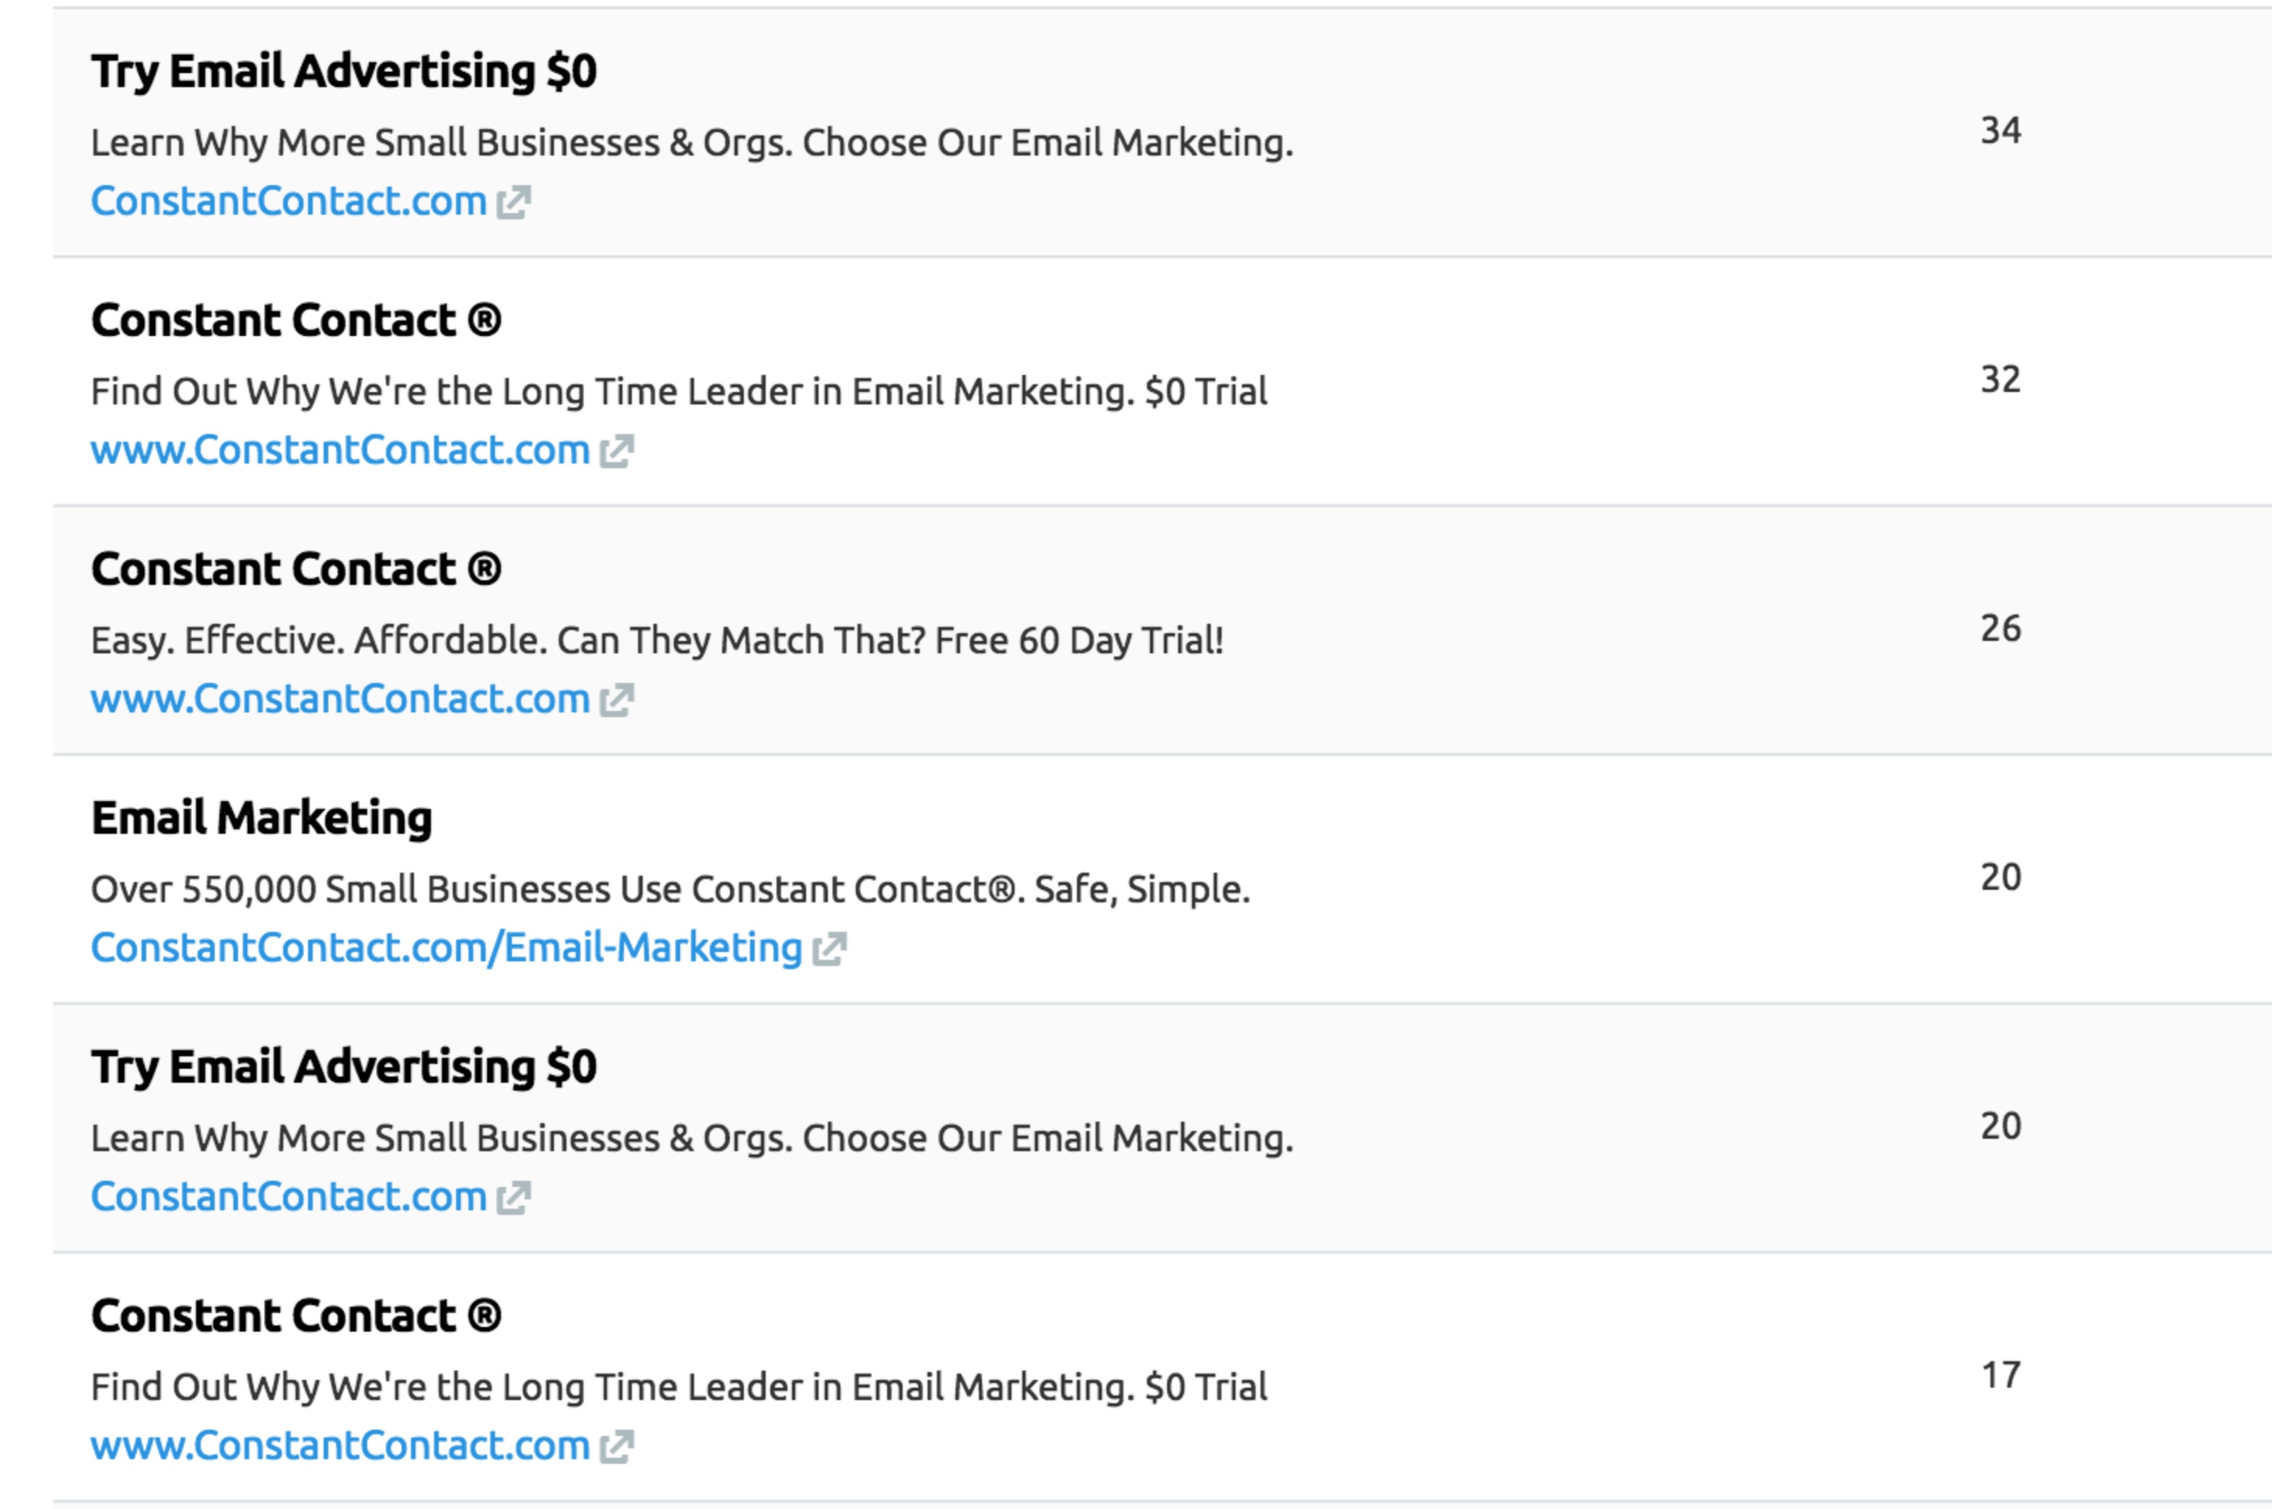The height and width of the screenshot is (1509, 2272).
Task: Open external-link icon in the ad with count 32
Action: [616, 451]
